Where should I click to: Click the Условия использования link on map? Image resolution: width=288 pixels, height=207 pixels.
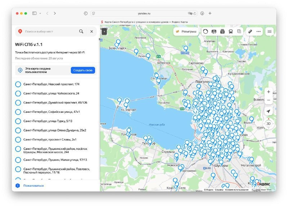coord(237,190)
